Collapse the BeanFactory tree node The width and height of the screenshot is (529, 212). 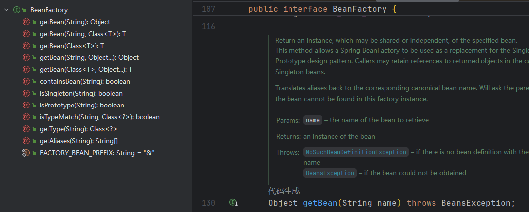point(6,10)
